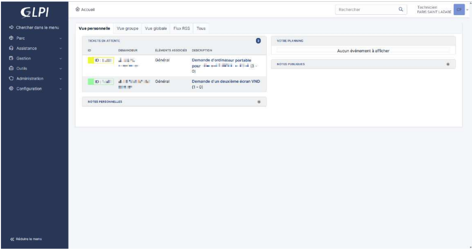Expand the Assistance menu chevron
The image size is (472, 249).
60,49
